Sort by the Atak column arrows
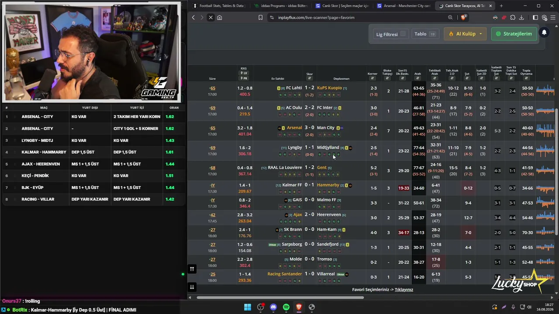 pos(418,78)
